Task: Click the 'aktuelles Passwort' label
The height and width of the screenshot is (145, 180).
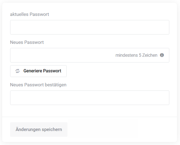Action: click(x=29, y=14)
